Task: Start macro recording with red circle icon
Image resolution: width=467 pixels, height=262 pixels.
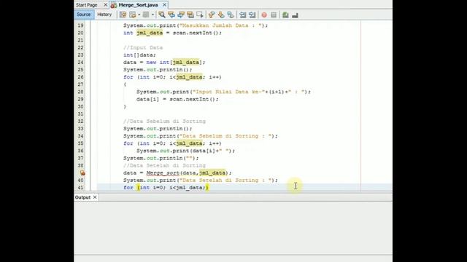Action: click(264, 15)
